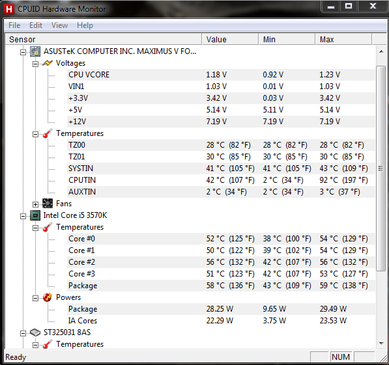Collapse the Voltages tree node
389x365 pixels.
click(35, 64)
